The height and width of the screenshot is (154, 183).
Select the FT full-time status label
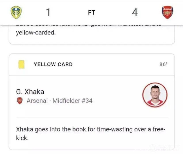coord(91,13)
